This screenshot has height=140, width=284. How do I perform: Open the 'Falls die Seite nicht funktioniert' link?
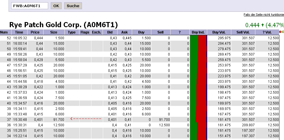tap(264, 15)
